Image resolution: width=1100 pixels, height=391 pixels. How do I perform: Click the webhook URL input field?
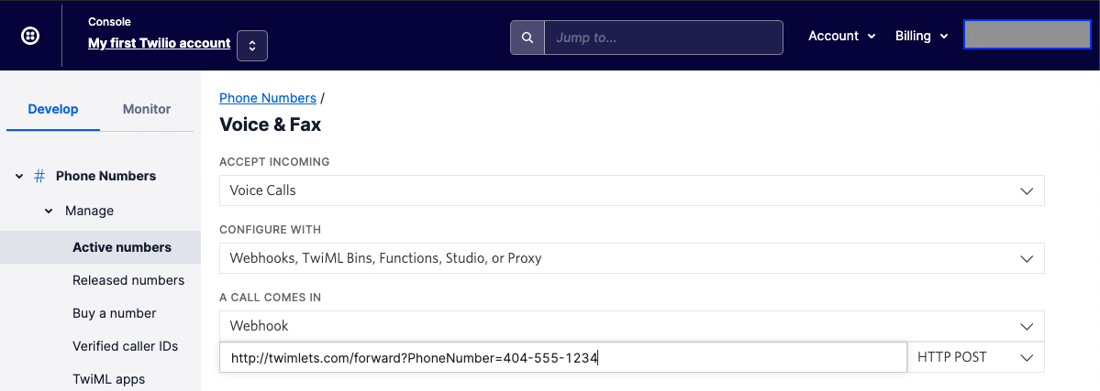(562, 357)
